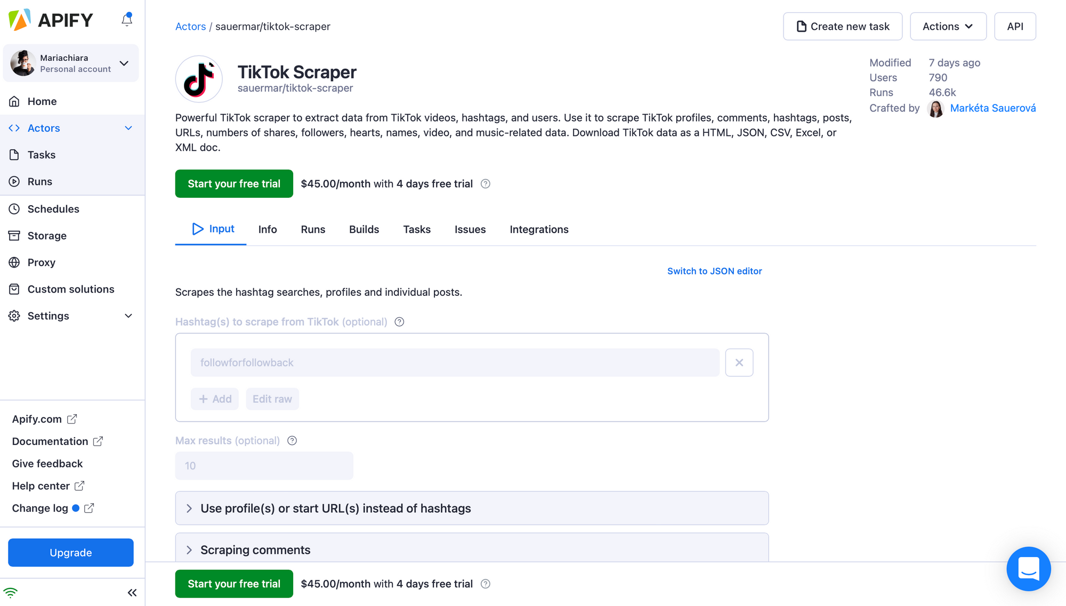Click the blue Upgrade button
This screenshot has width=1066, height=606.
(x=71, y=553)
